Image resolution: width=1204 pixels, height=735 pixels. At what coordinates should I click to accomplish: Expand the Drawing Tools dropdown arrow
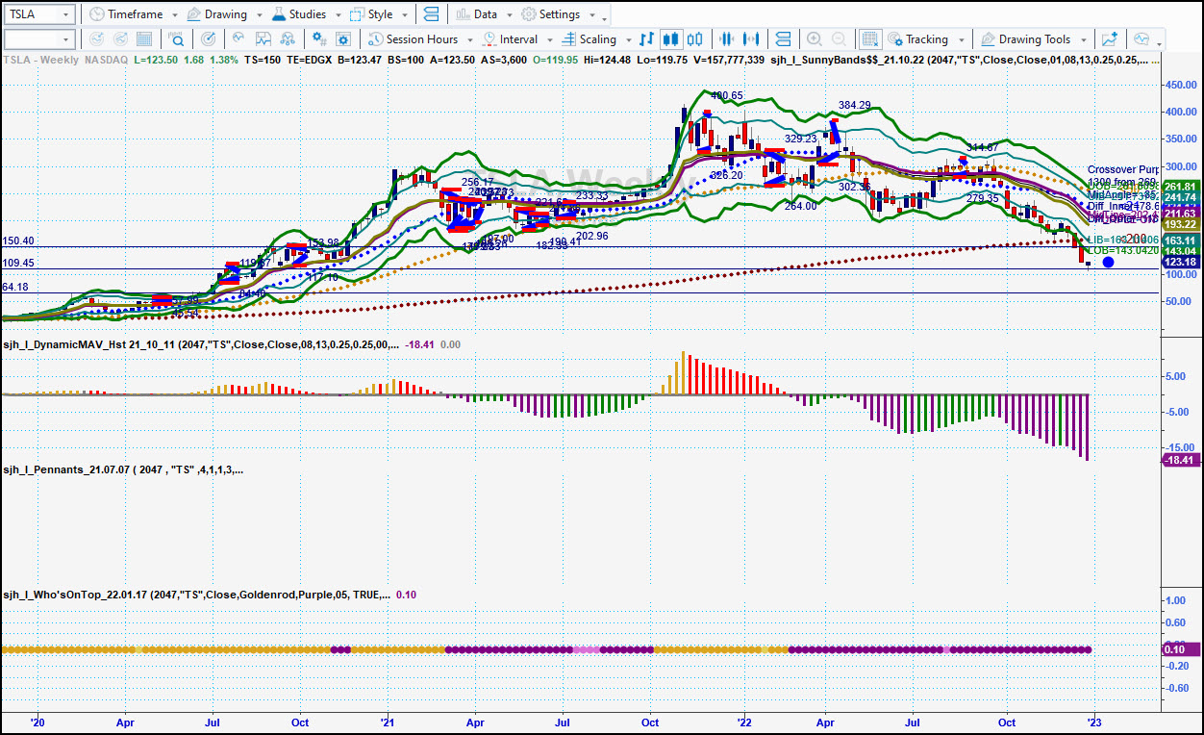click(1083, 39)
